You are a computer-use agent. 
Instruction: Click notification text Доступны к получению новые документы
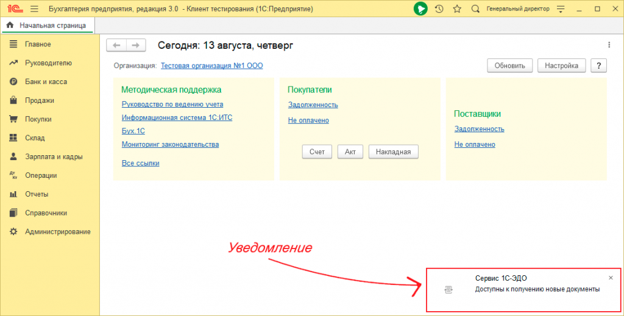pyautogui.click(x=537, y=289)
